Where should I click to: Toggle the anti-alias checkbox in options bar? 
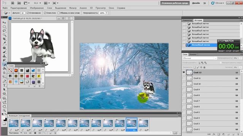[x=28, y=13]
